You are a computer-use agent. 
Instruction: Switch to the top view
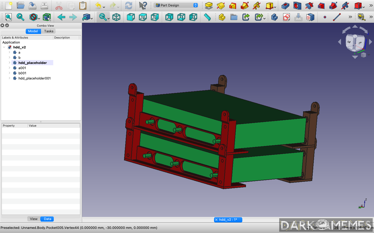point(143,17)
